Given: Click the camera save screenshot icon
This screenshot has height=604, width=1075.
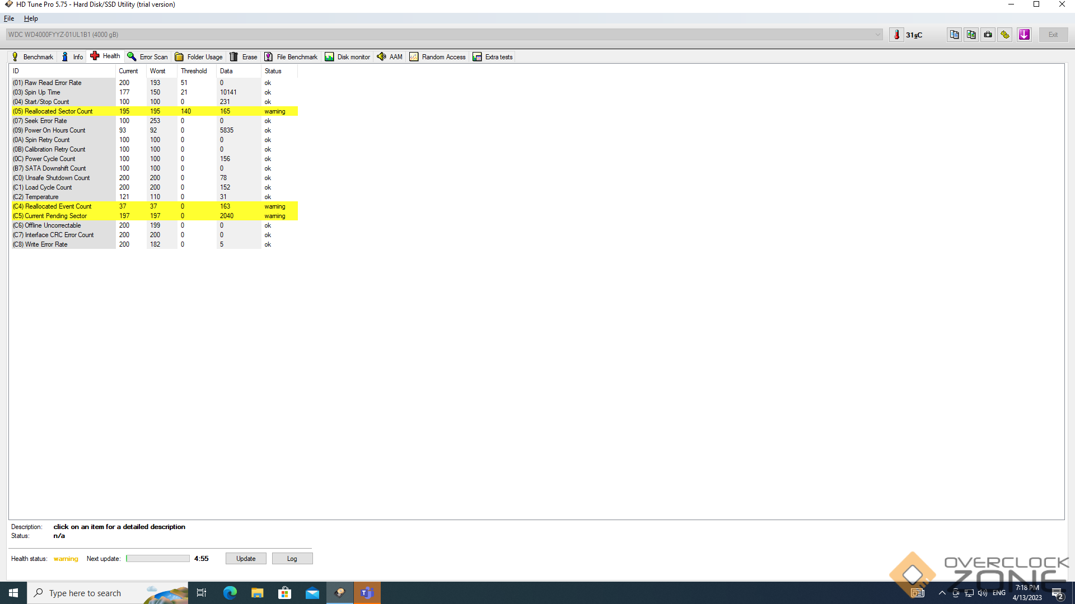Looking at the screenshot, I should click(988, 35).
